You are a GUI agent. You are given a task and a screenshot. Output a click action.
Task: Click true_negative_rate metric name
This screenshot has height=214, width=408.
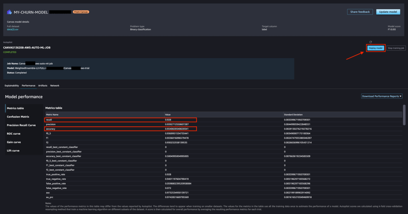[x=56, y=179]
